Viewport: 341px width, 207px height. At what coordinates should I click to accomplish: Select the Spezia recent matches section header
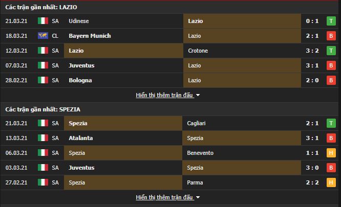tap(43, 109)
